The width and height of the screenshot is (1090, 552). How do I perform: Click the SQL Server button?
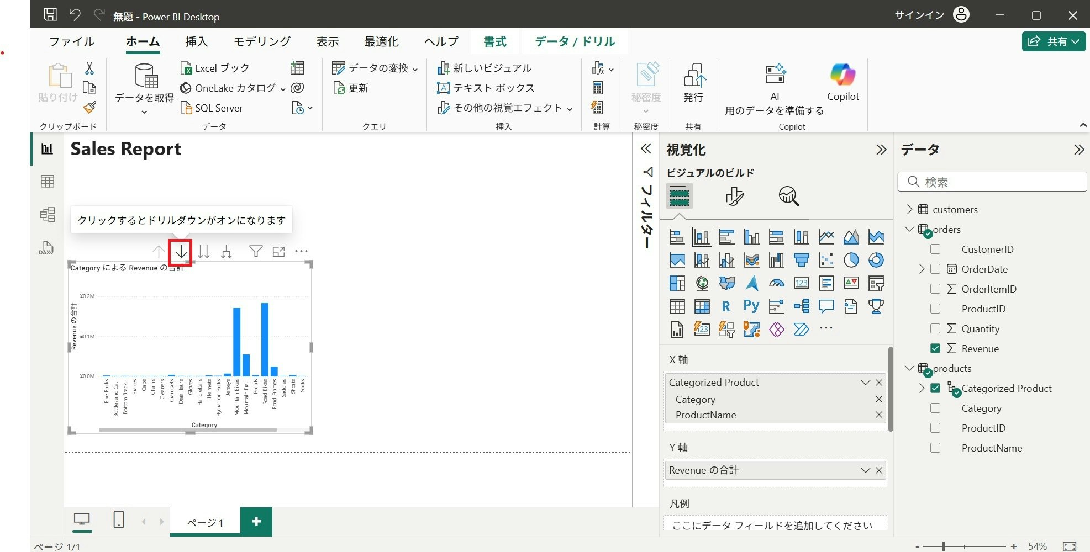(212, 108)
